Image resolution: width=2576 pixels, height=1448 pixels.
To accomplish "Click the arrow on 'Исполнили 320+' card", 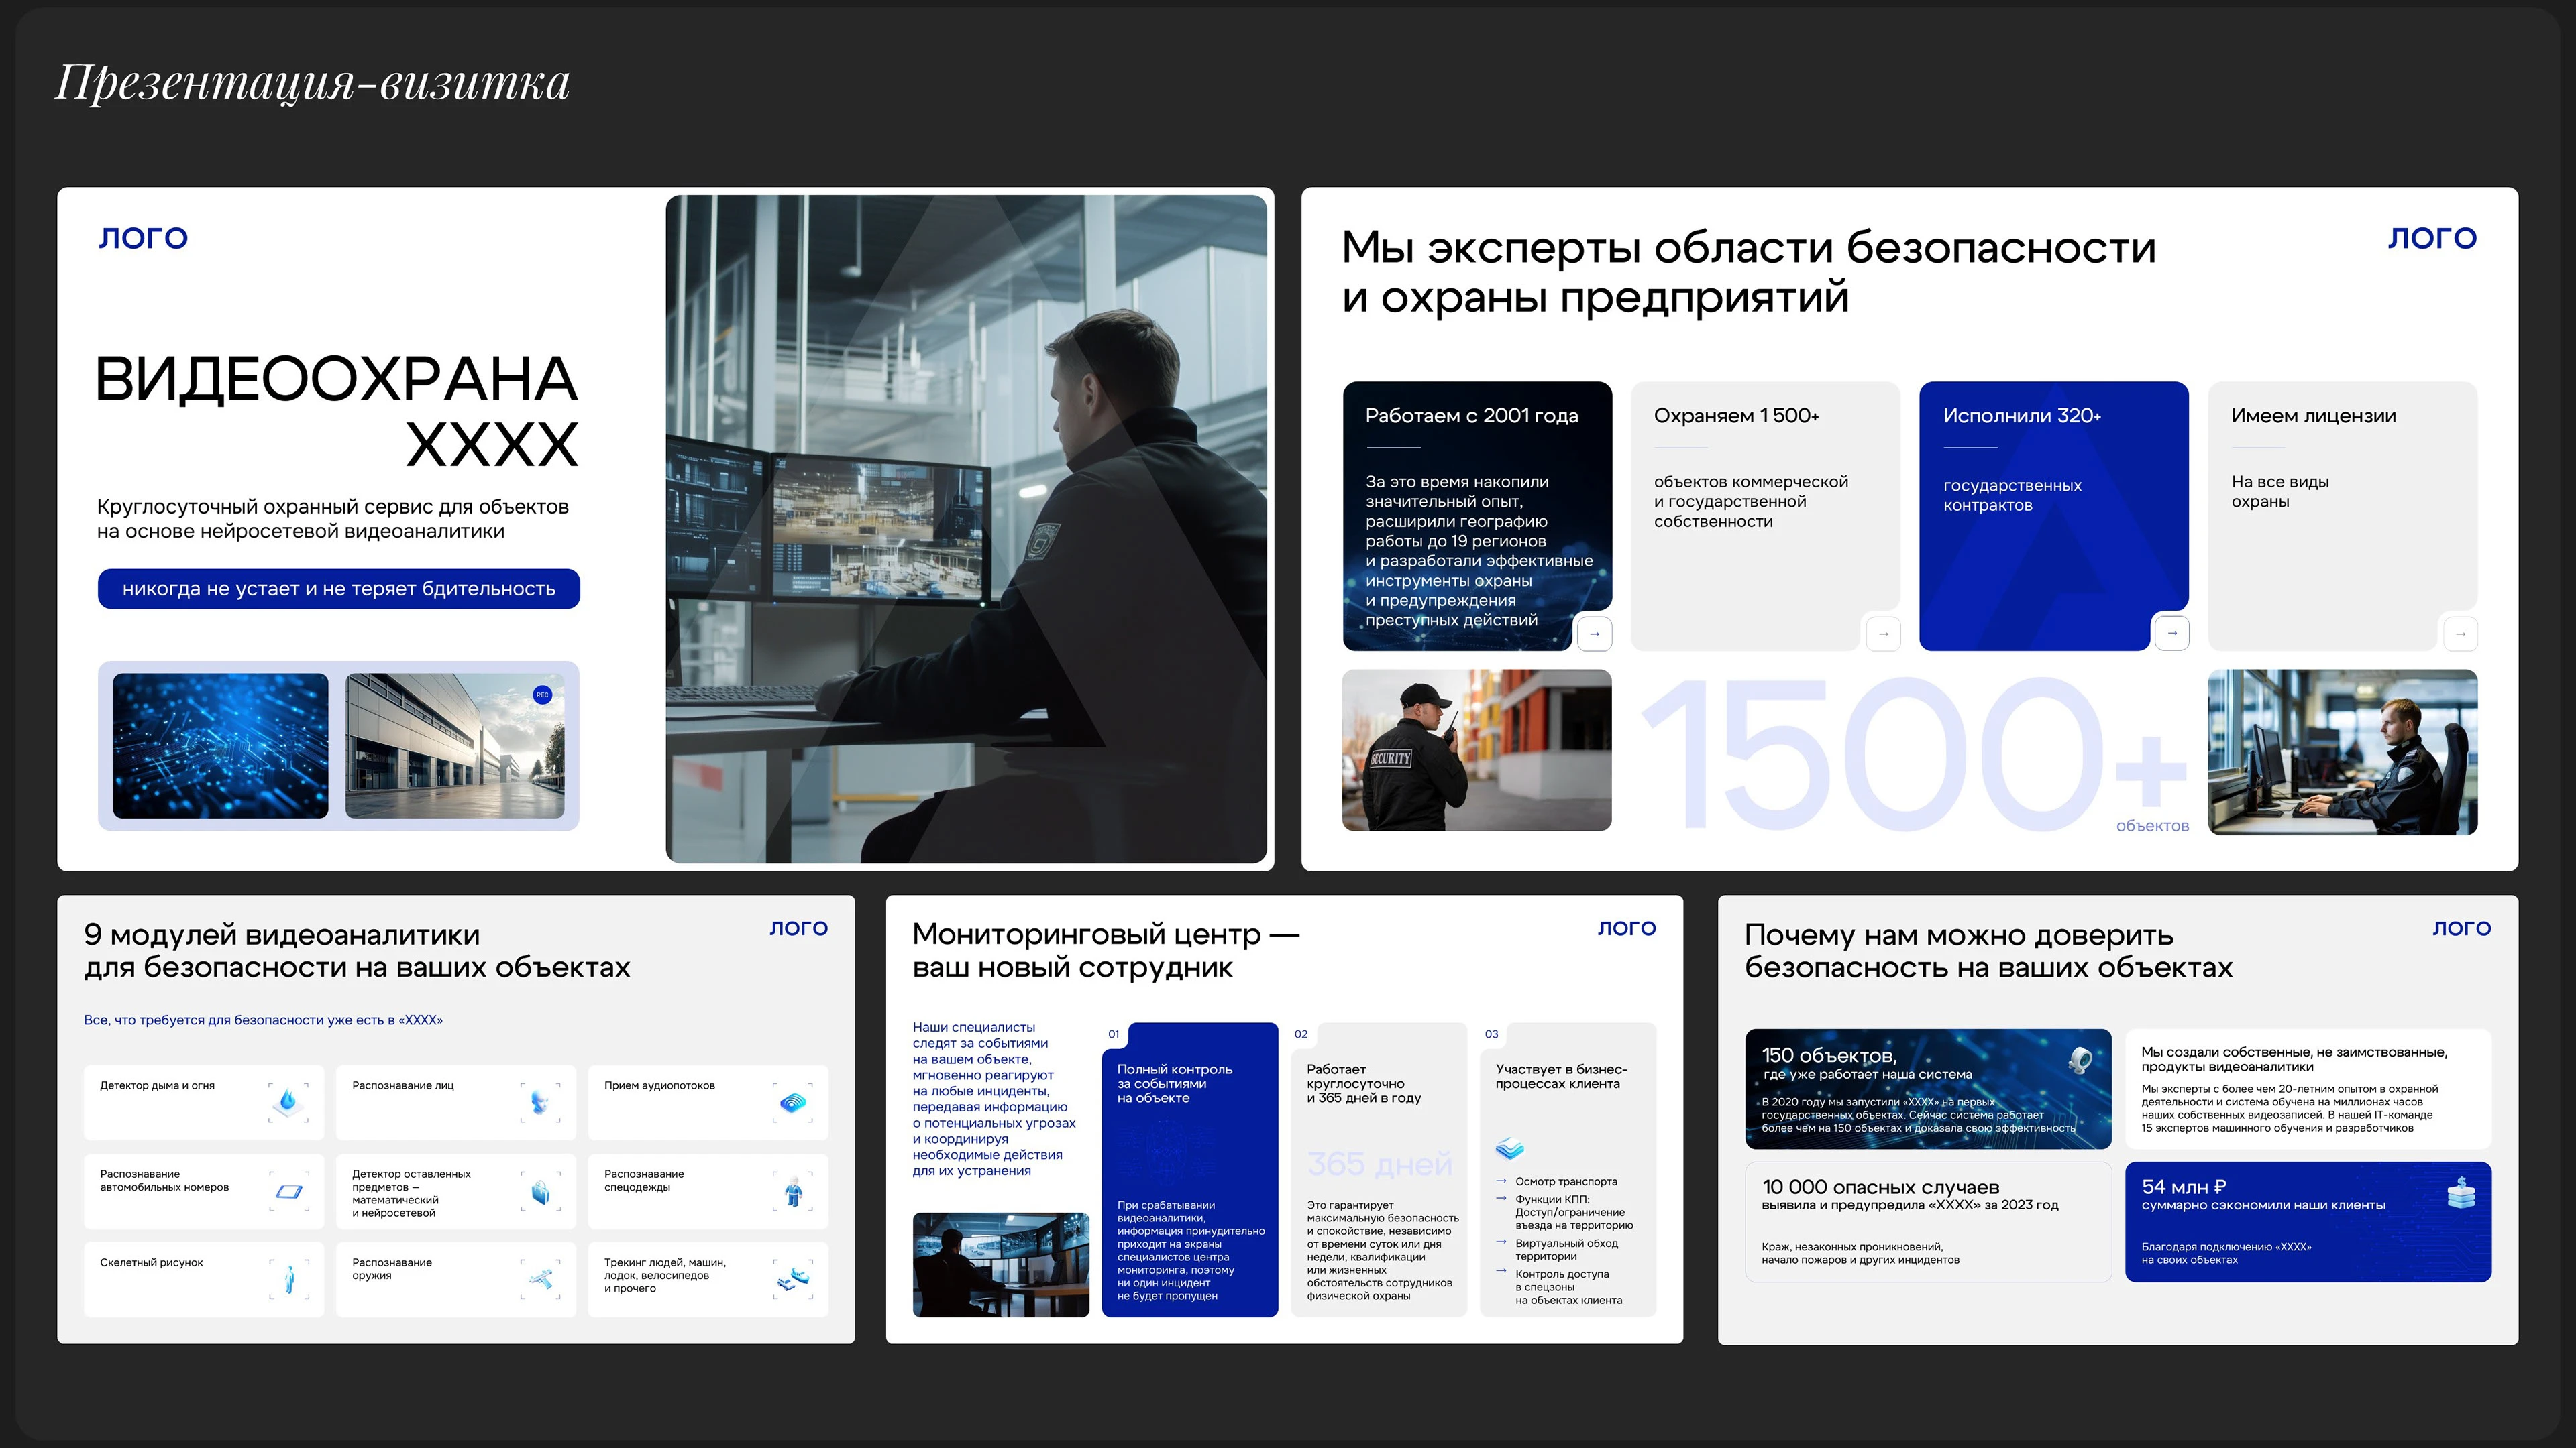I will coord(2172,633).
